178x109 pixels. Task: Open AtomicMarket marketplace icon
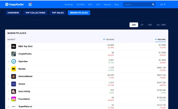click(13, 76)
